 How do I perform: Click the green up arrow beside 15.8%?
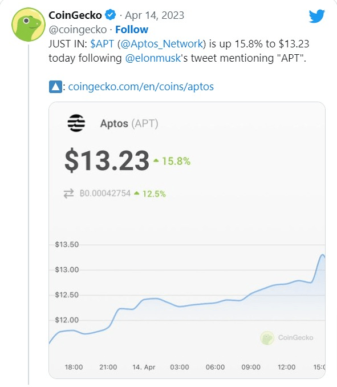click(x=156, y=160)
